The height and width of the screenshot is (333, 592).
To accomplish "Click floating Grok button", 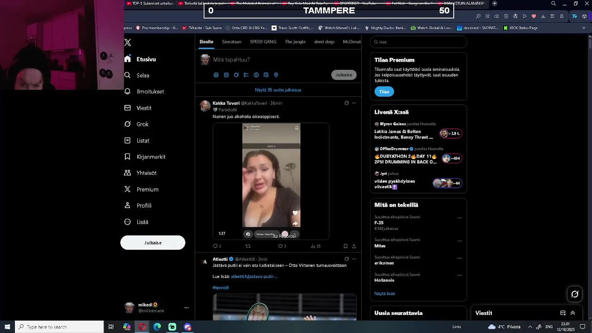I will pyautogui.click(x=575, y=294).
